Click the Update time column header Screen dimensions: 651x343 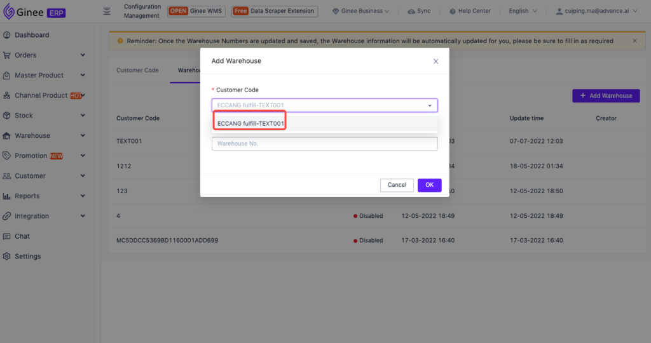tap(526, 118)
